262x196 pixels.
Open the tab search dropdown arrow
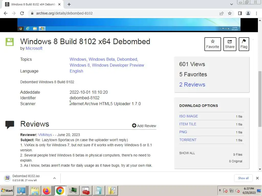click(231, 4)
